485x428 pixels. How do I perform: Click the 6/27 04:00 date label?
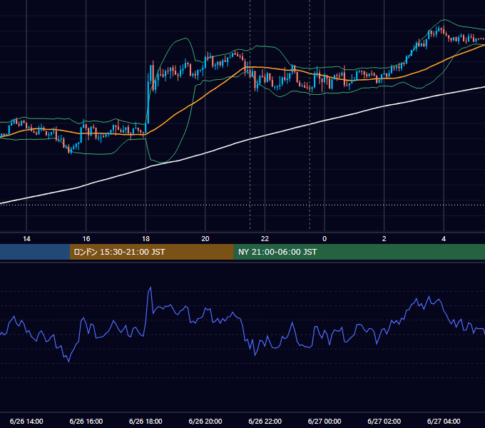point(444,421)
